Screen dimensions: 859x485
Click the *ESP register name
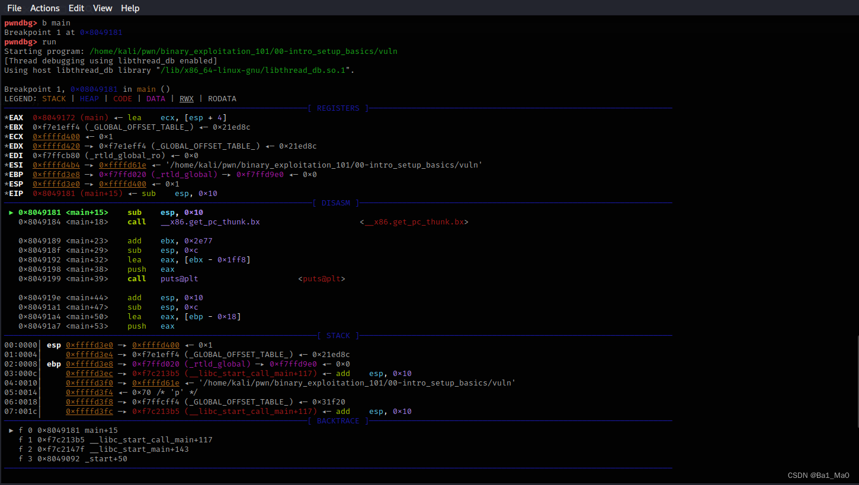(14, 184)
